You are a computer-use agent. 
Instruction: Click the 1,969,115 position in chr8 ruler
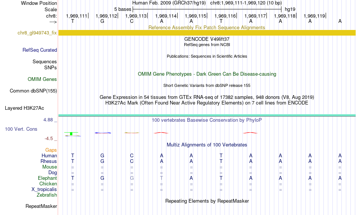[196, 16]
